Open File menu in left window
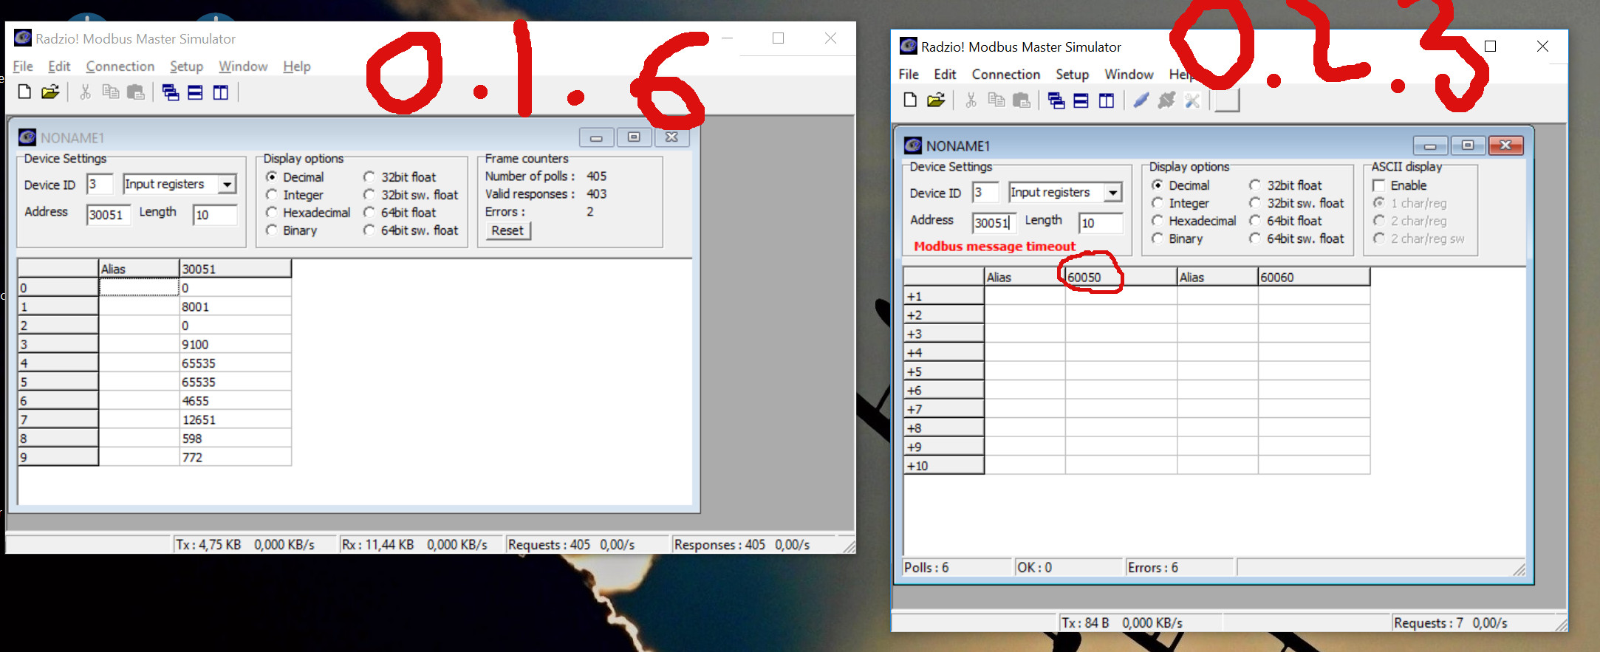Image resolution: width=1600 pixels, height=652 pixels. 23,66
